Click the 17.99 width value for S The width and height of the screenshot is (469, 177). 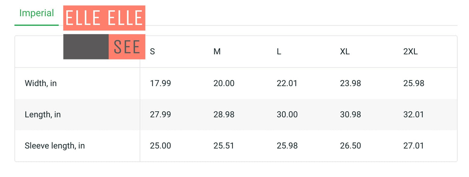coord(160,83)
